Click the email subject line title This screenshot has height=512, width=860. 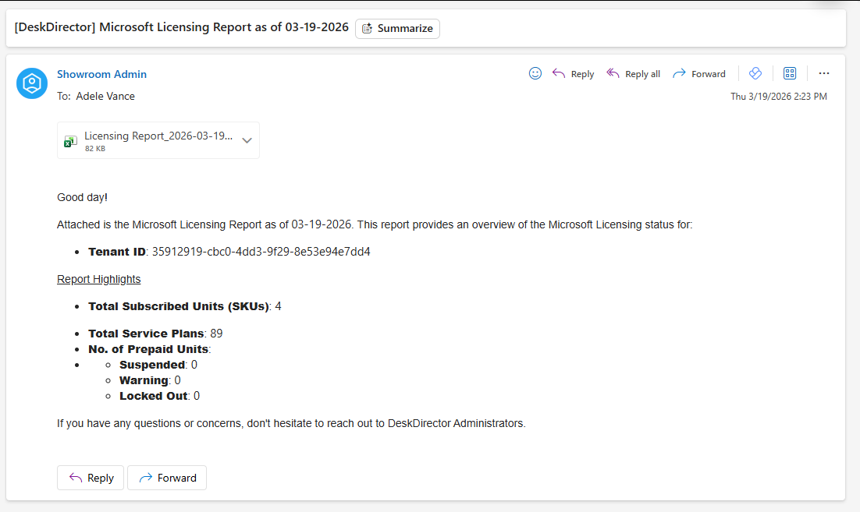pyautogui.click(x=182, y=27)
